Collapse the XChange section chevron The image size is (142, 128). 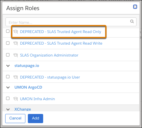tap(8, 109)
